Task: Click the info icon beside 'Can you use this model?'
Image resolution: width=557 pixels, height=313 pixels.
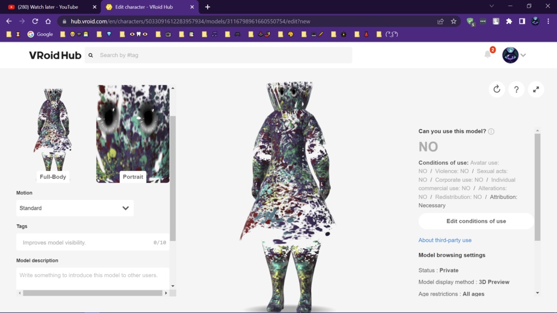Action: [491, 132]
